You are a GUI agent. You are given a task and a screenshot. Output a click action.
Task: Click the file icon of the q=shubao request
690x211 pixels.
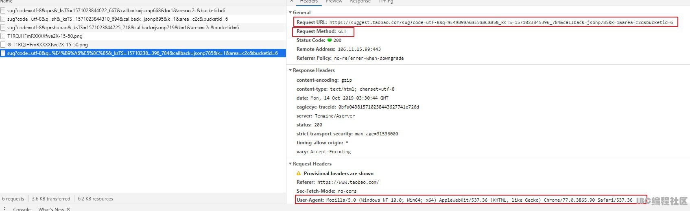pos(3,28)
